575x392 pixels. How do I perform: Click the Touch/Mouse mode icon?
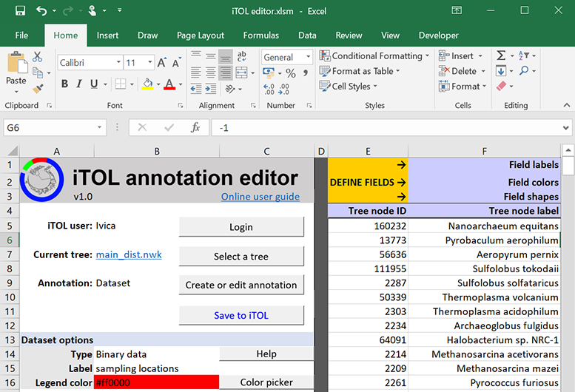tap(92, 10)
